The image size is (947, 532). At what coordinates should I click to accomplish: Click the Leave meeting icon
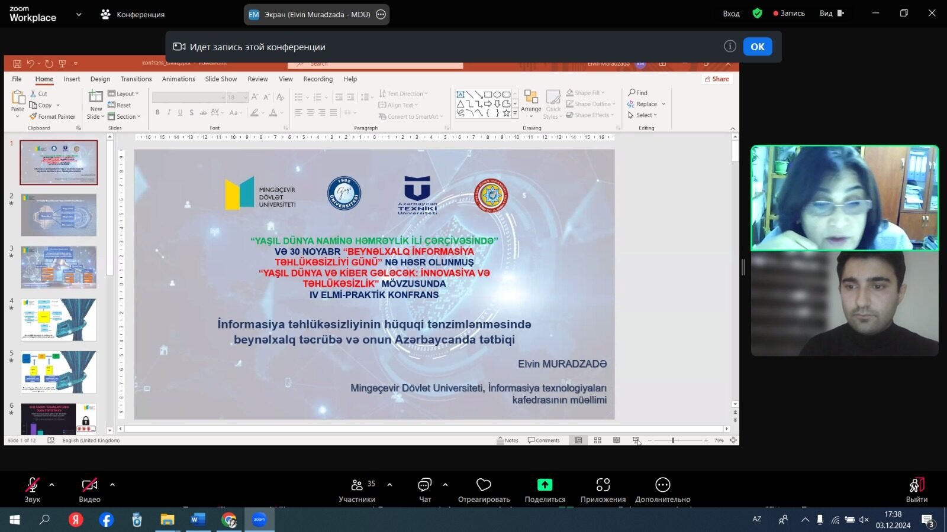pos(916,485)
